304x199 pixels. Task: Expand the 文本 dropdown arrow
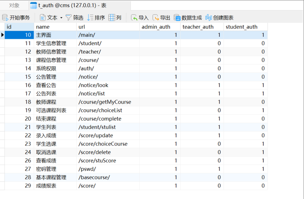point(61,18)
